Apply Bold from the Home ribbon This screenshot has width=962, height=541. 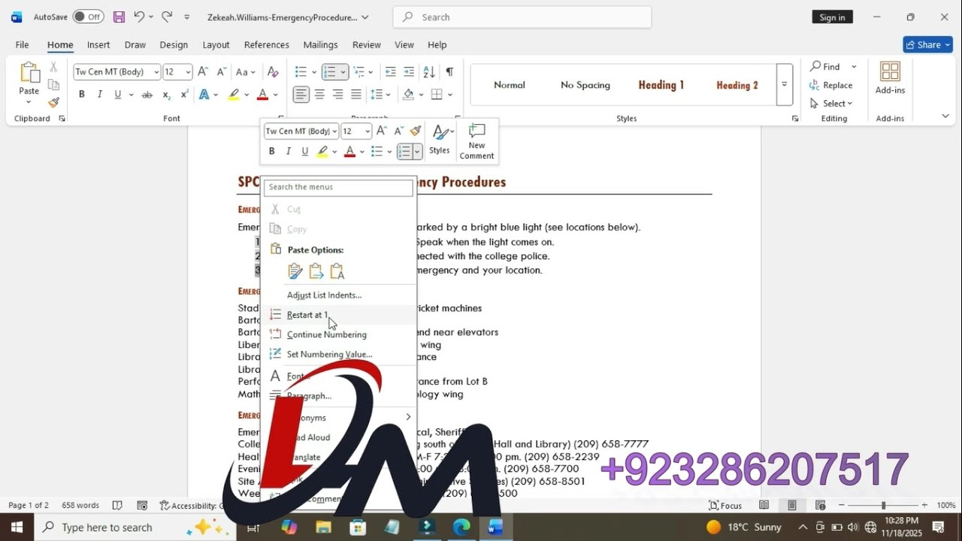pos(81,95)
